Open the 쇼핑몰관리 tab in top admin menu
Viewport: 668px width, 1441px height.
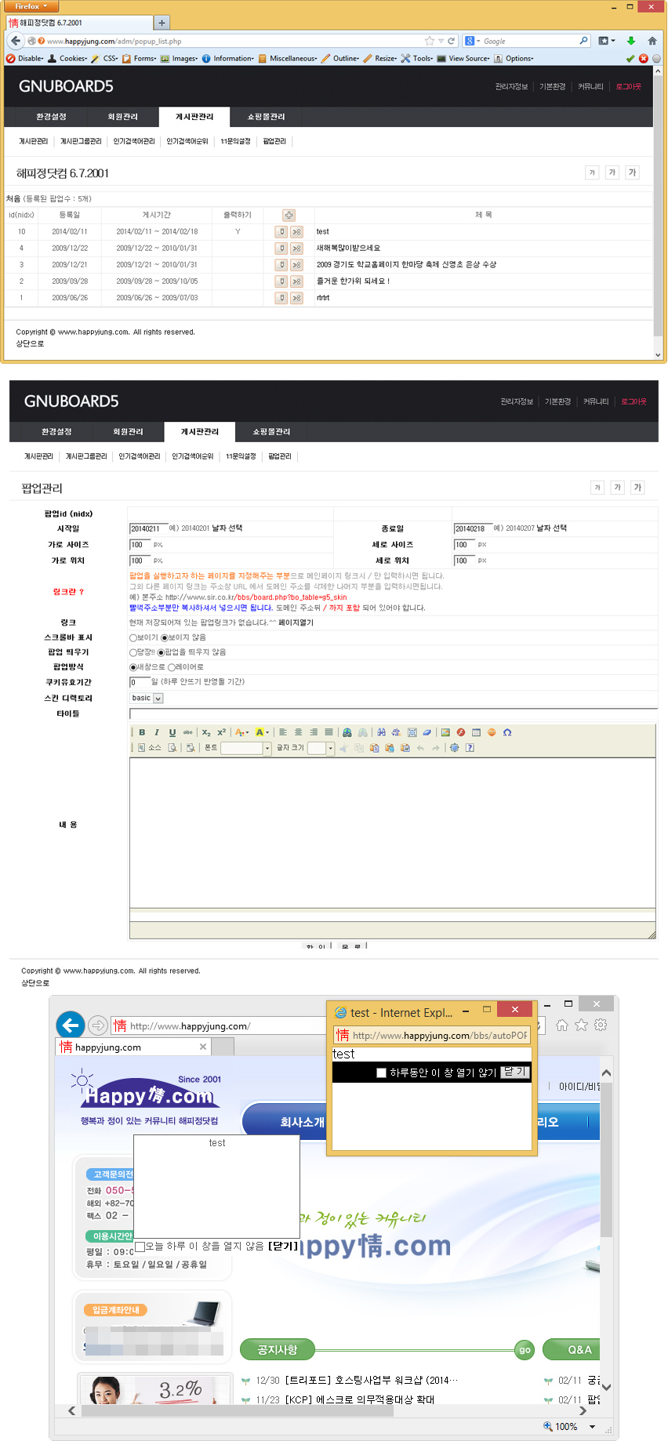[x=267, y=117]
